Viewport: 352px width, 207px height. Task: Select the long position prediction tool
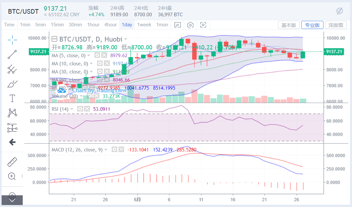[12, 128]
